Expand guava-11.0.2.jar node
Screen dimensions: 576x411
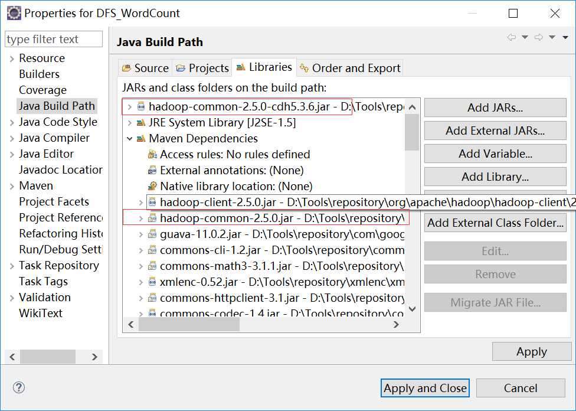pyautogui.click(x=140, y=234)
